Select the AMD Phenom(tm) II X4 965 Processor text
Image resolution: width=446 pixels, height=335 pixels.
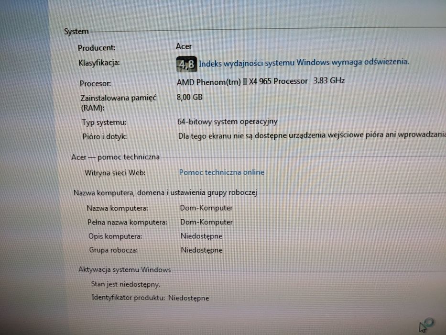(x=242, y=82)
